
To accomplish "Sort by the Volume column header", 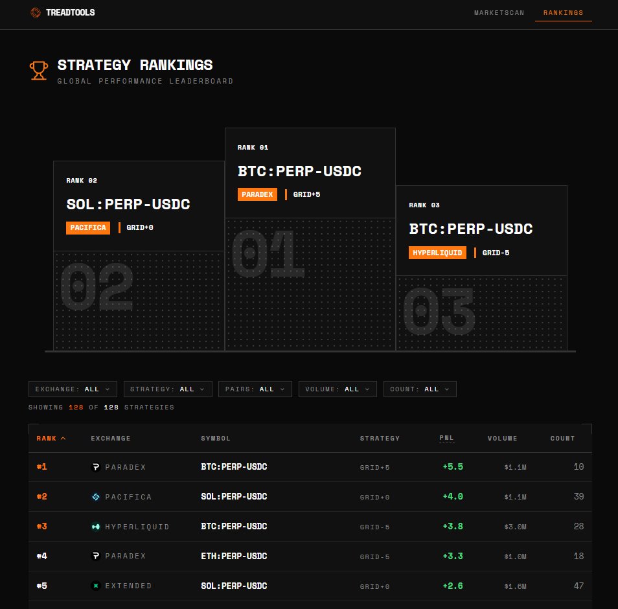I will click(503, 439).
